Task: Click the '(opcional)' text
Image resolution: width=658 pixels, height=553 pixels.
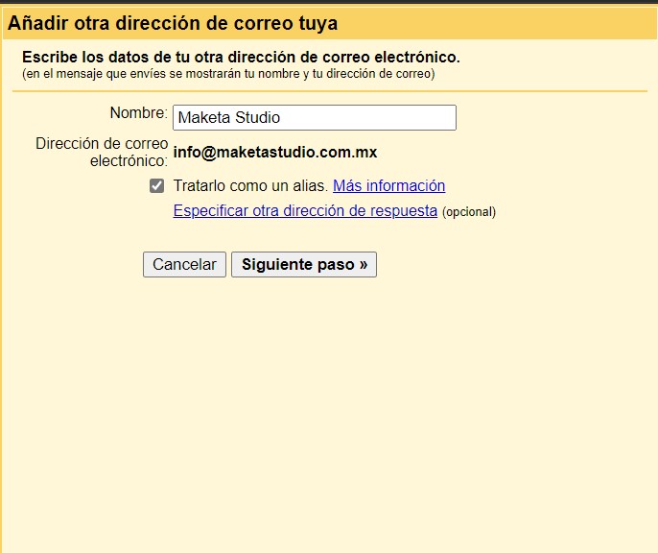Action: point(469,212)
